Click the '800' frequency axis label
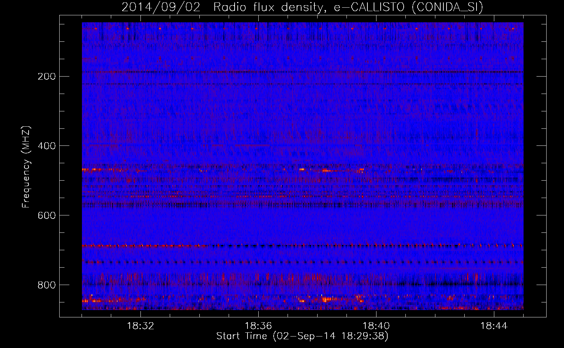This screenshot has height=348, width=564. pyautogui.click(x=46, y=285)
